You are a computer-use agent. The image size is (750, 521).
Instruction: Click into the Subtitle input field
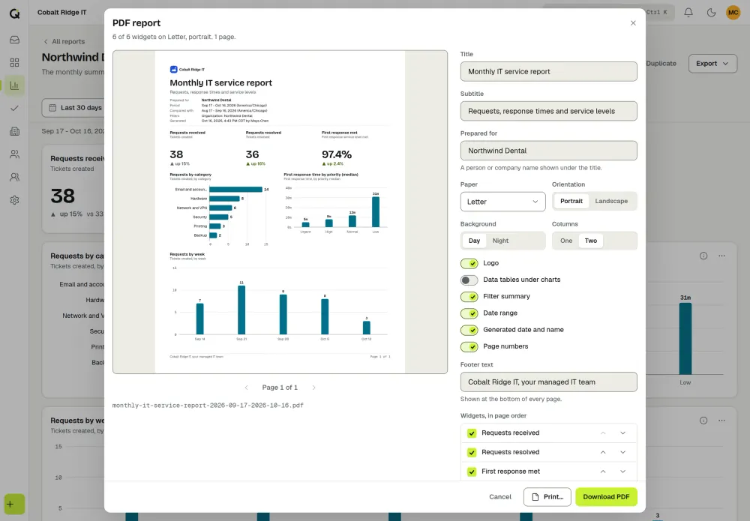(549, 112)
